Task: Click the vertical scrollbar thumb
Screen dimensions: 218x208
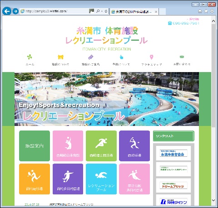Action: click(213, 76)
